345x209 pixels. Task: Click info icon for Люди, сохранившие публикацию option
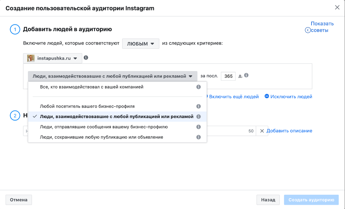198,137
